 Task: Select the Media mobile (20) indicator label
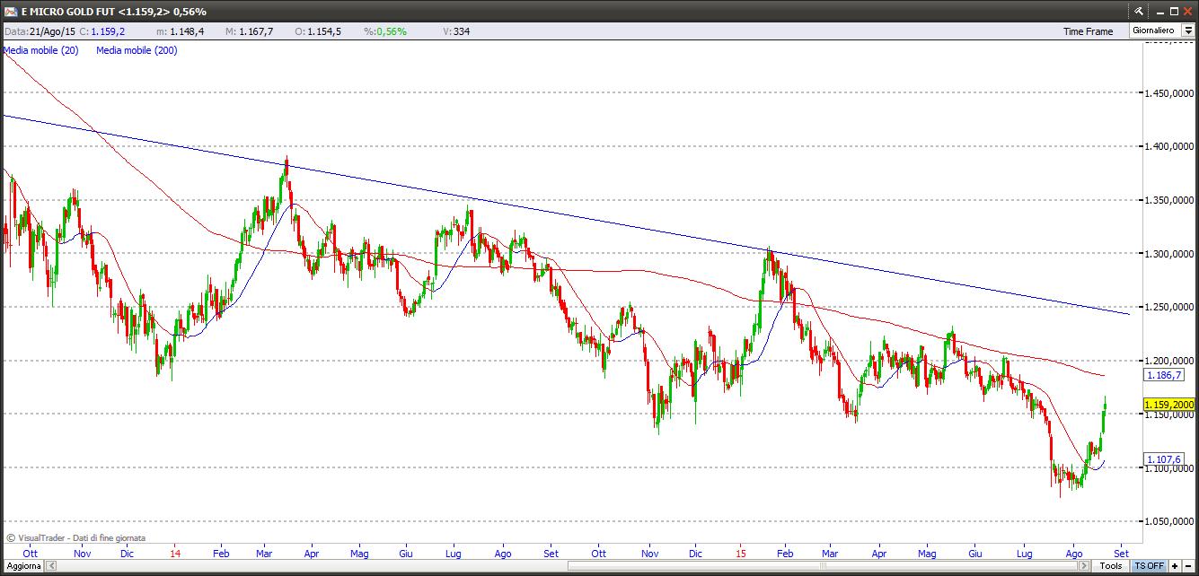point(41,50)
